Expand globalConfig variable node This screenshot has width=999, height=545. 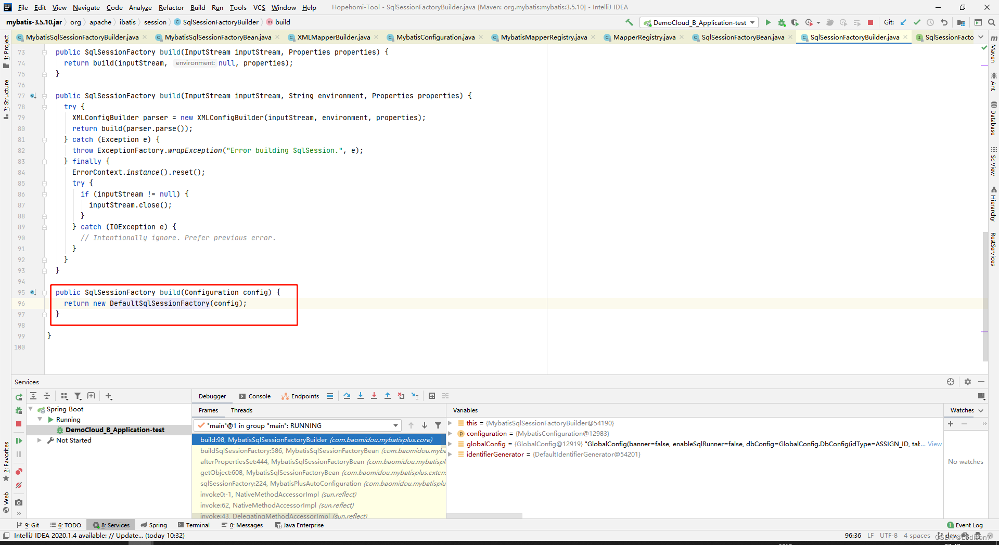click(x=451, y=444)
